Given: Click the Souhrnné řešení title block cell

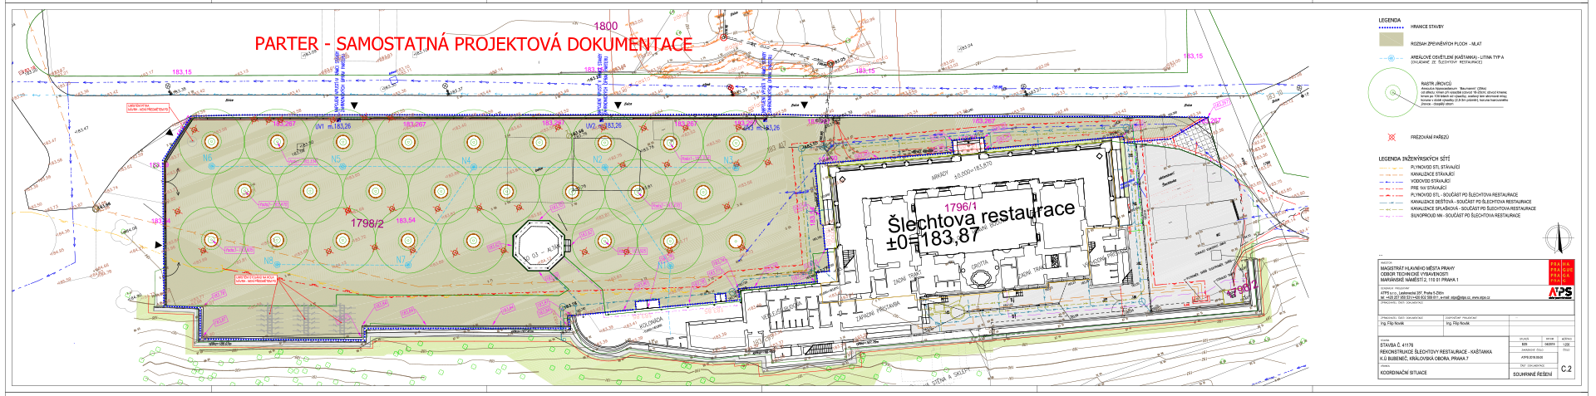Looking at the screenshot, I should 1532,374.
